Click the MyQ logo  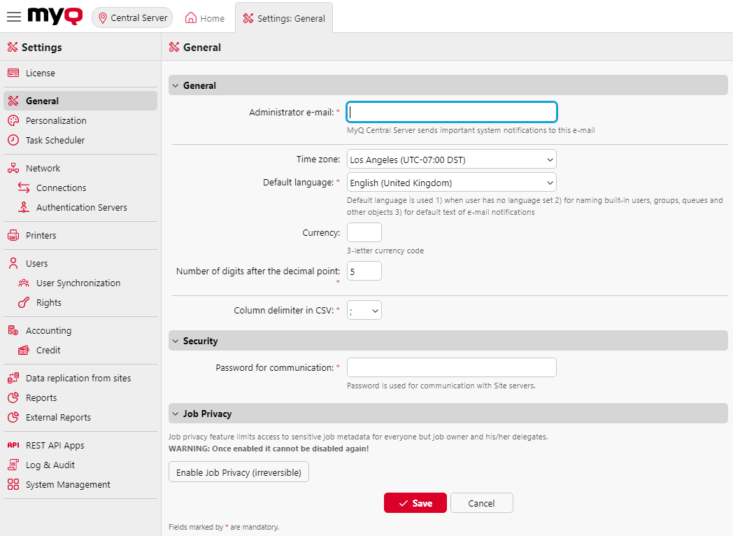click(54, 16)
